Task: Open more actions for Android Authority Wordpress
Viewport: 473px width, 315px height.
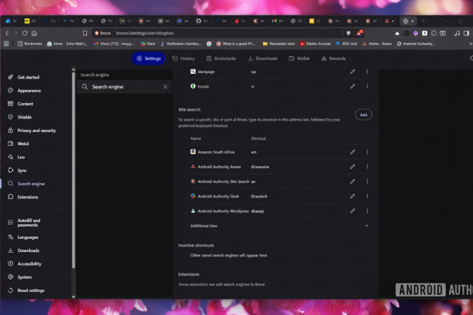Action: (x=367, y=211)
